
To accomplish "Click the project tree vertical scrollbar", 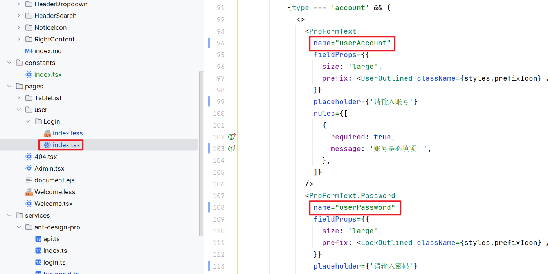I will [x=202, y=153].
